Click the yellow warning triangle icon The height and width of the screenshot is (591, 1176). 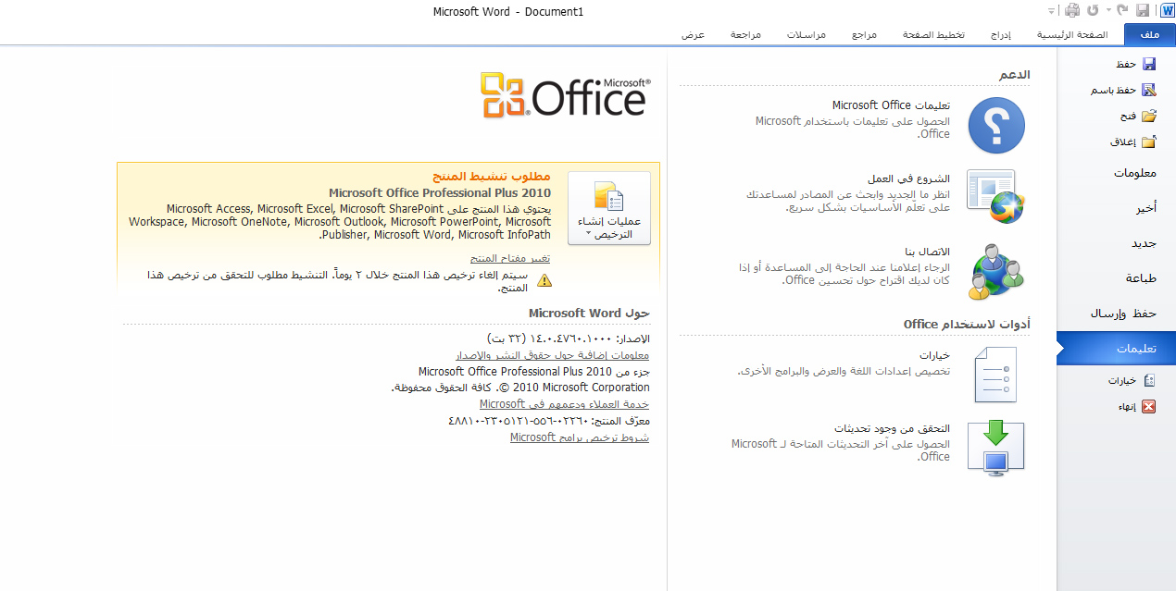[x=544, y=279]
